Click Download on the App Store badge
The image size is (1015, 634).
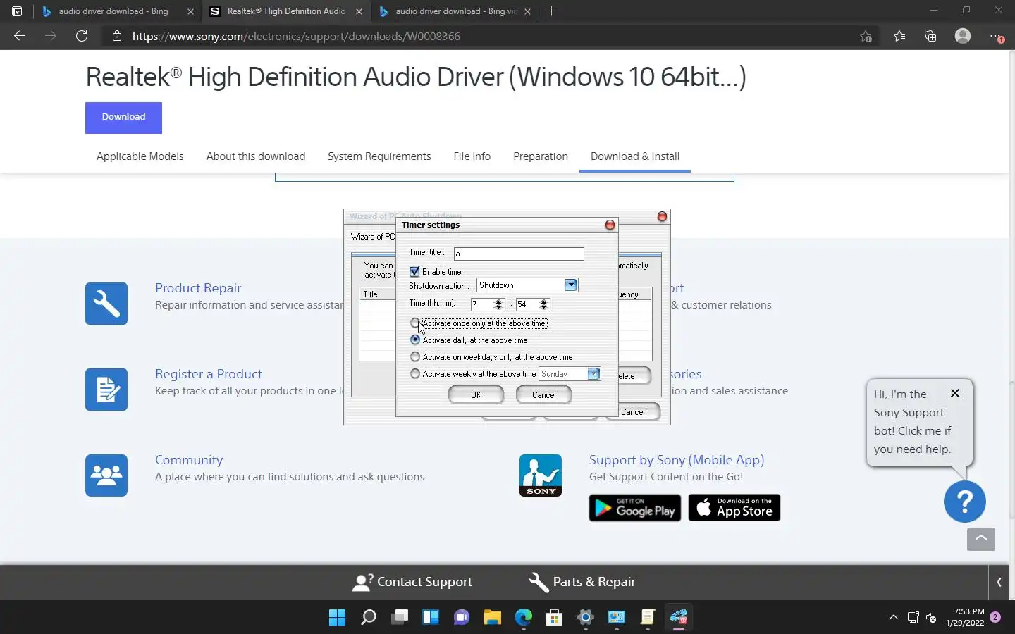(734, 508)
